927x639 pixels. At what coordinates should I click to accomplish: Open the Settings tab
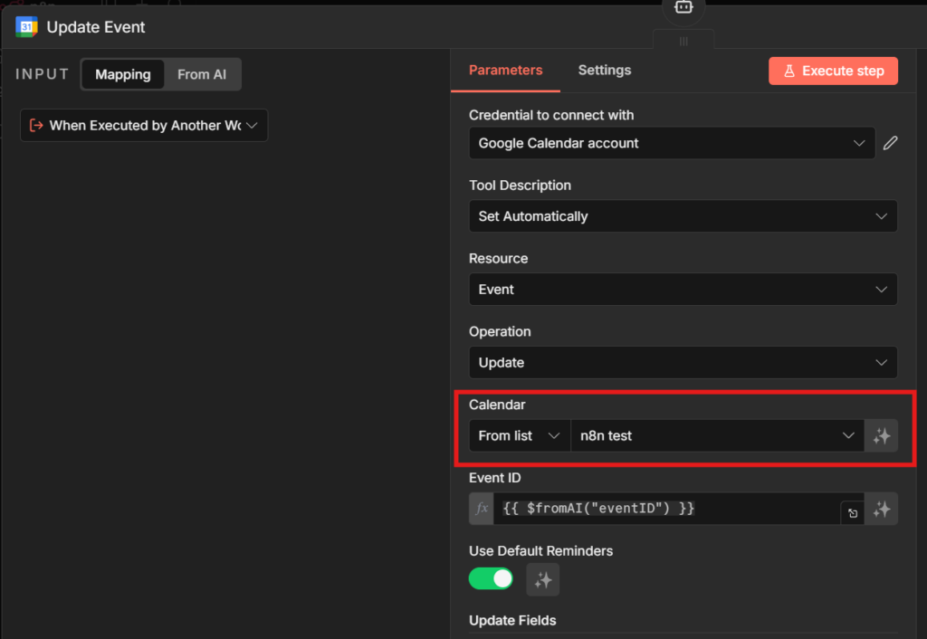pos(605,70)
